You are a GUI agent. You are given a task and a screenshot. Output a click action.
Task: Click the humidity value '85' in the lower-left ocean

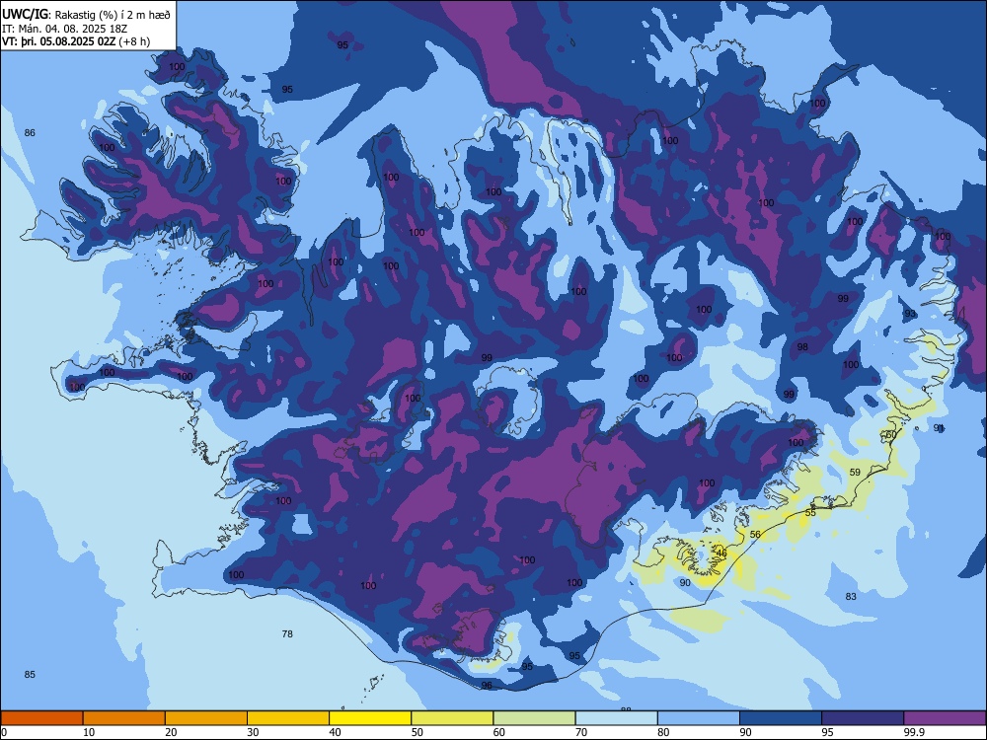(30, 675)
